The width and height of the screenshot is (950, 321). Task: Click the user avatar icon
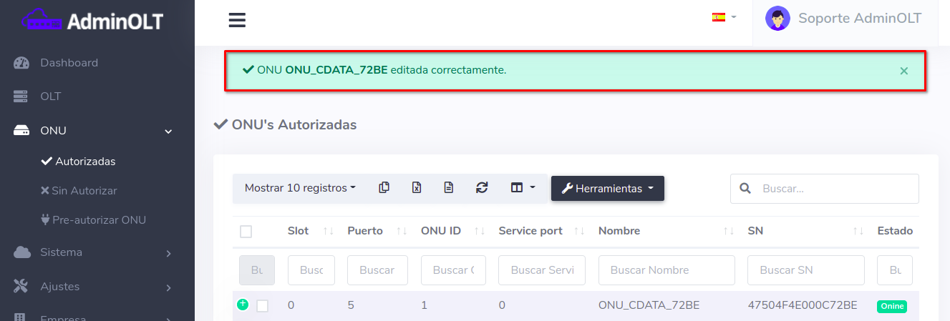pyautogui.click(x=777, y=19)
